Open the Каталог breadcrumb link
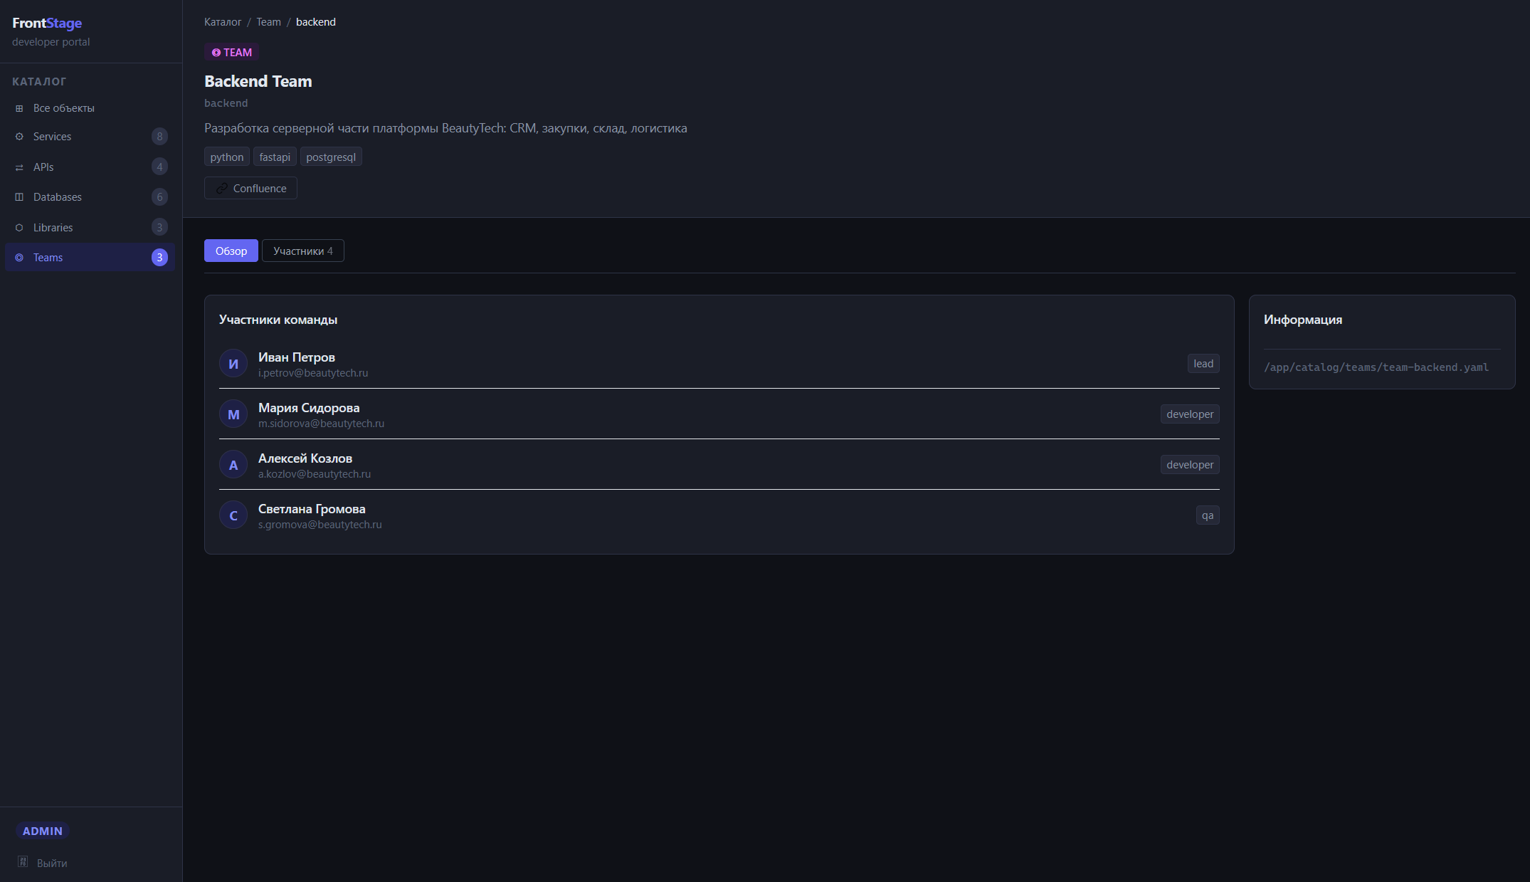Screen dimensions: 1530x882 pyautogui.click(x=223, y=22)
